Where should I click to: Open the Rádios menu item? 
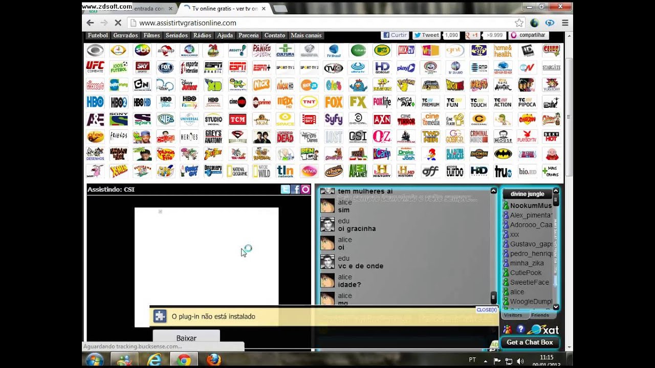click(202, 35)
